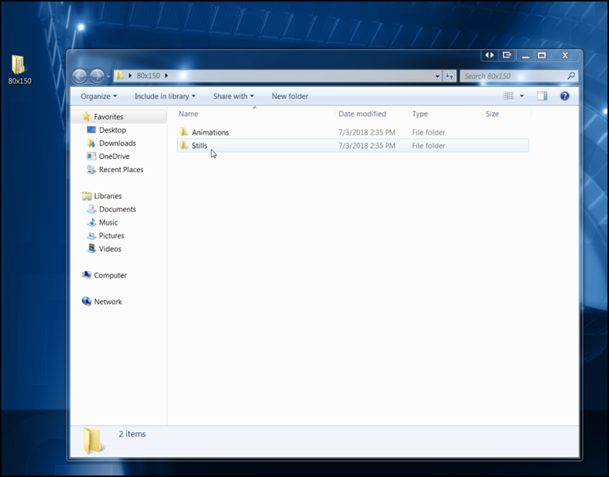Select Favorites in the navigation pane

pyautogui.click(x=109, y=117)
